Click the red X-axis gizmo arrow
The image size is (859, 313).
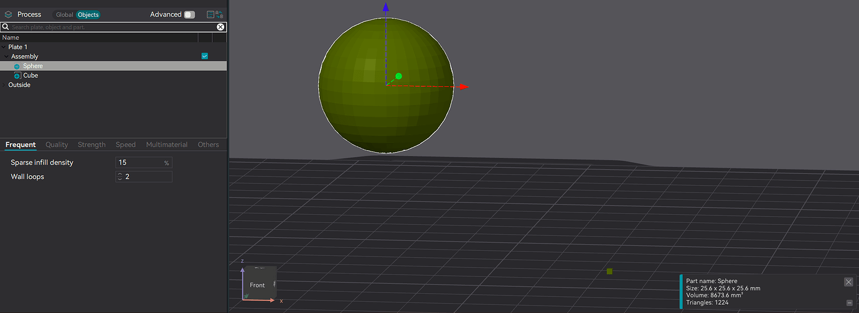[x=464, y=88]
